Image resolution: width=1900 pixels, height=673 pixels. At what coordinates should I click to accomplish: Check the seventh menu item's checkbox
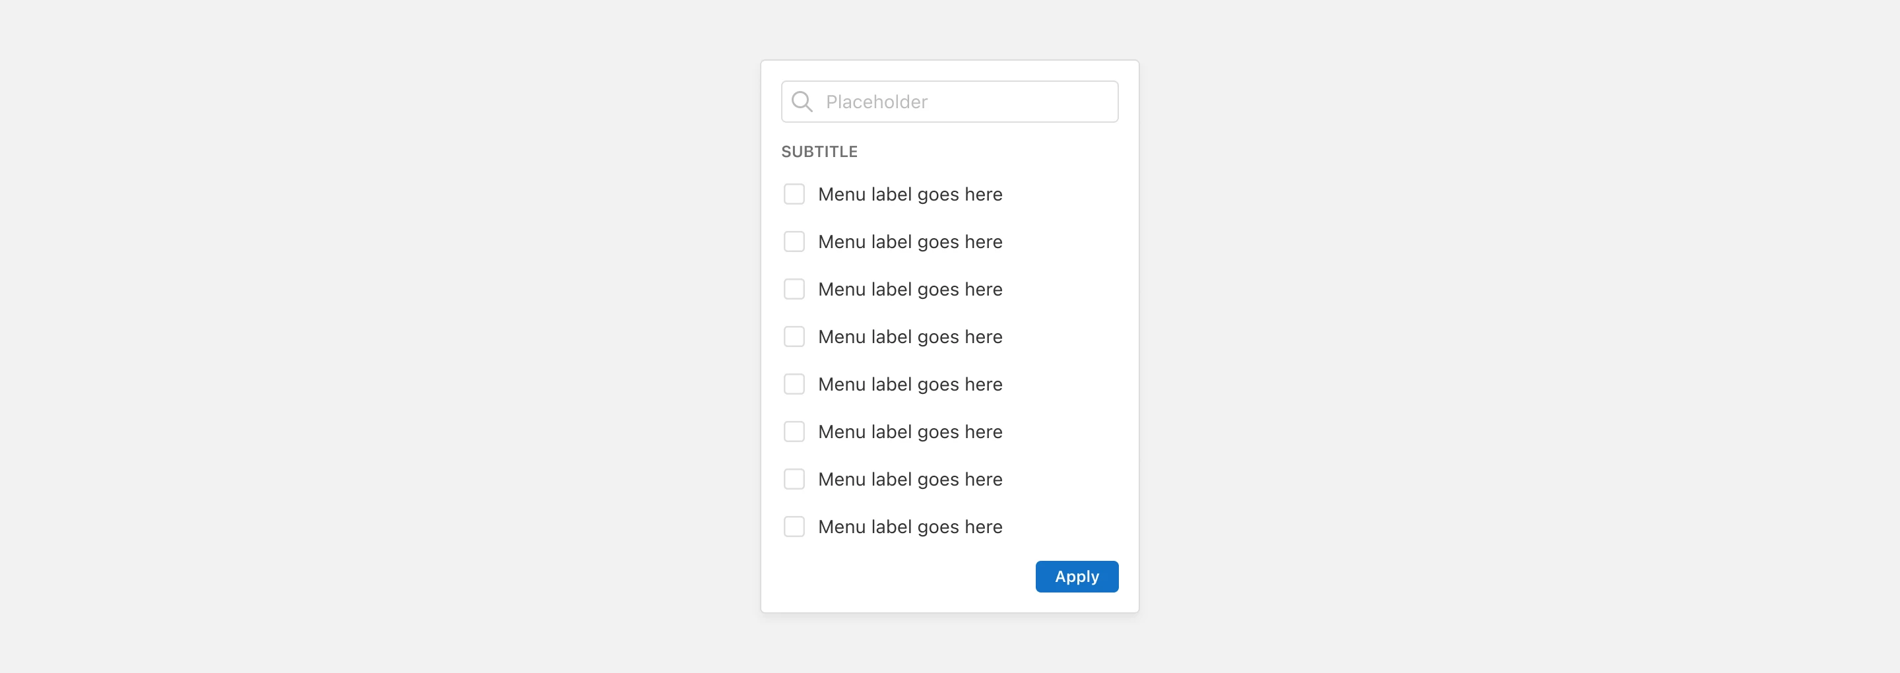point(794,480)
